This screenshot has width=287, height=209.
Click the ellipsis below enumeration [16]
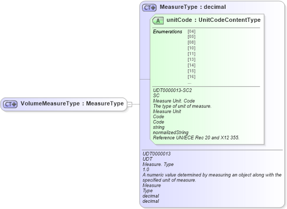coord(190,83)
